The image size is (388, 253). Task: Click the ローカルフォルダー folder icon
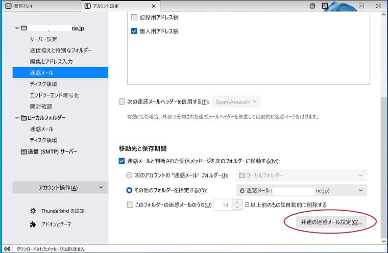coord(24,118)
